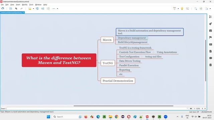Select the central topic about Maven and TestNG

[x=59, y=60]
